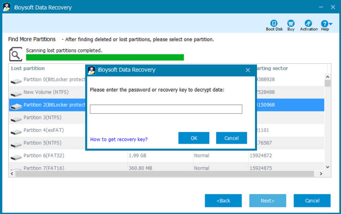Go to the previous step with <Back
Screen dimensions: 341x214
pos(223,201)
